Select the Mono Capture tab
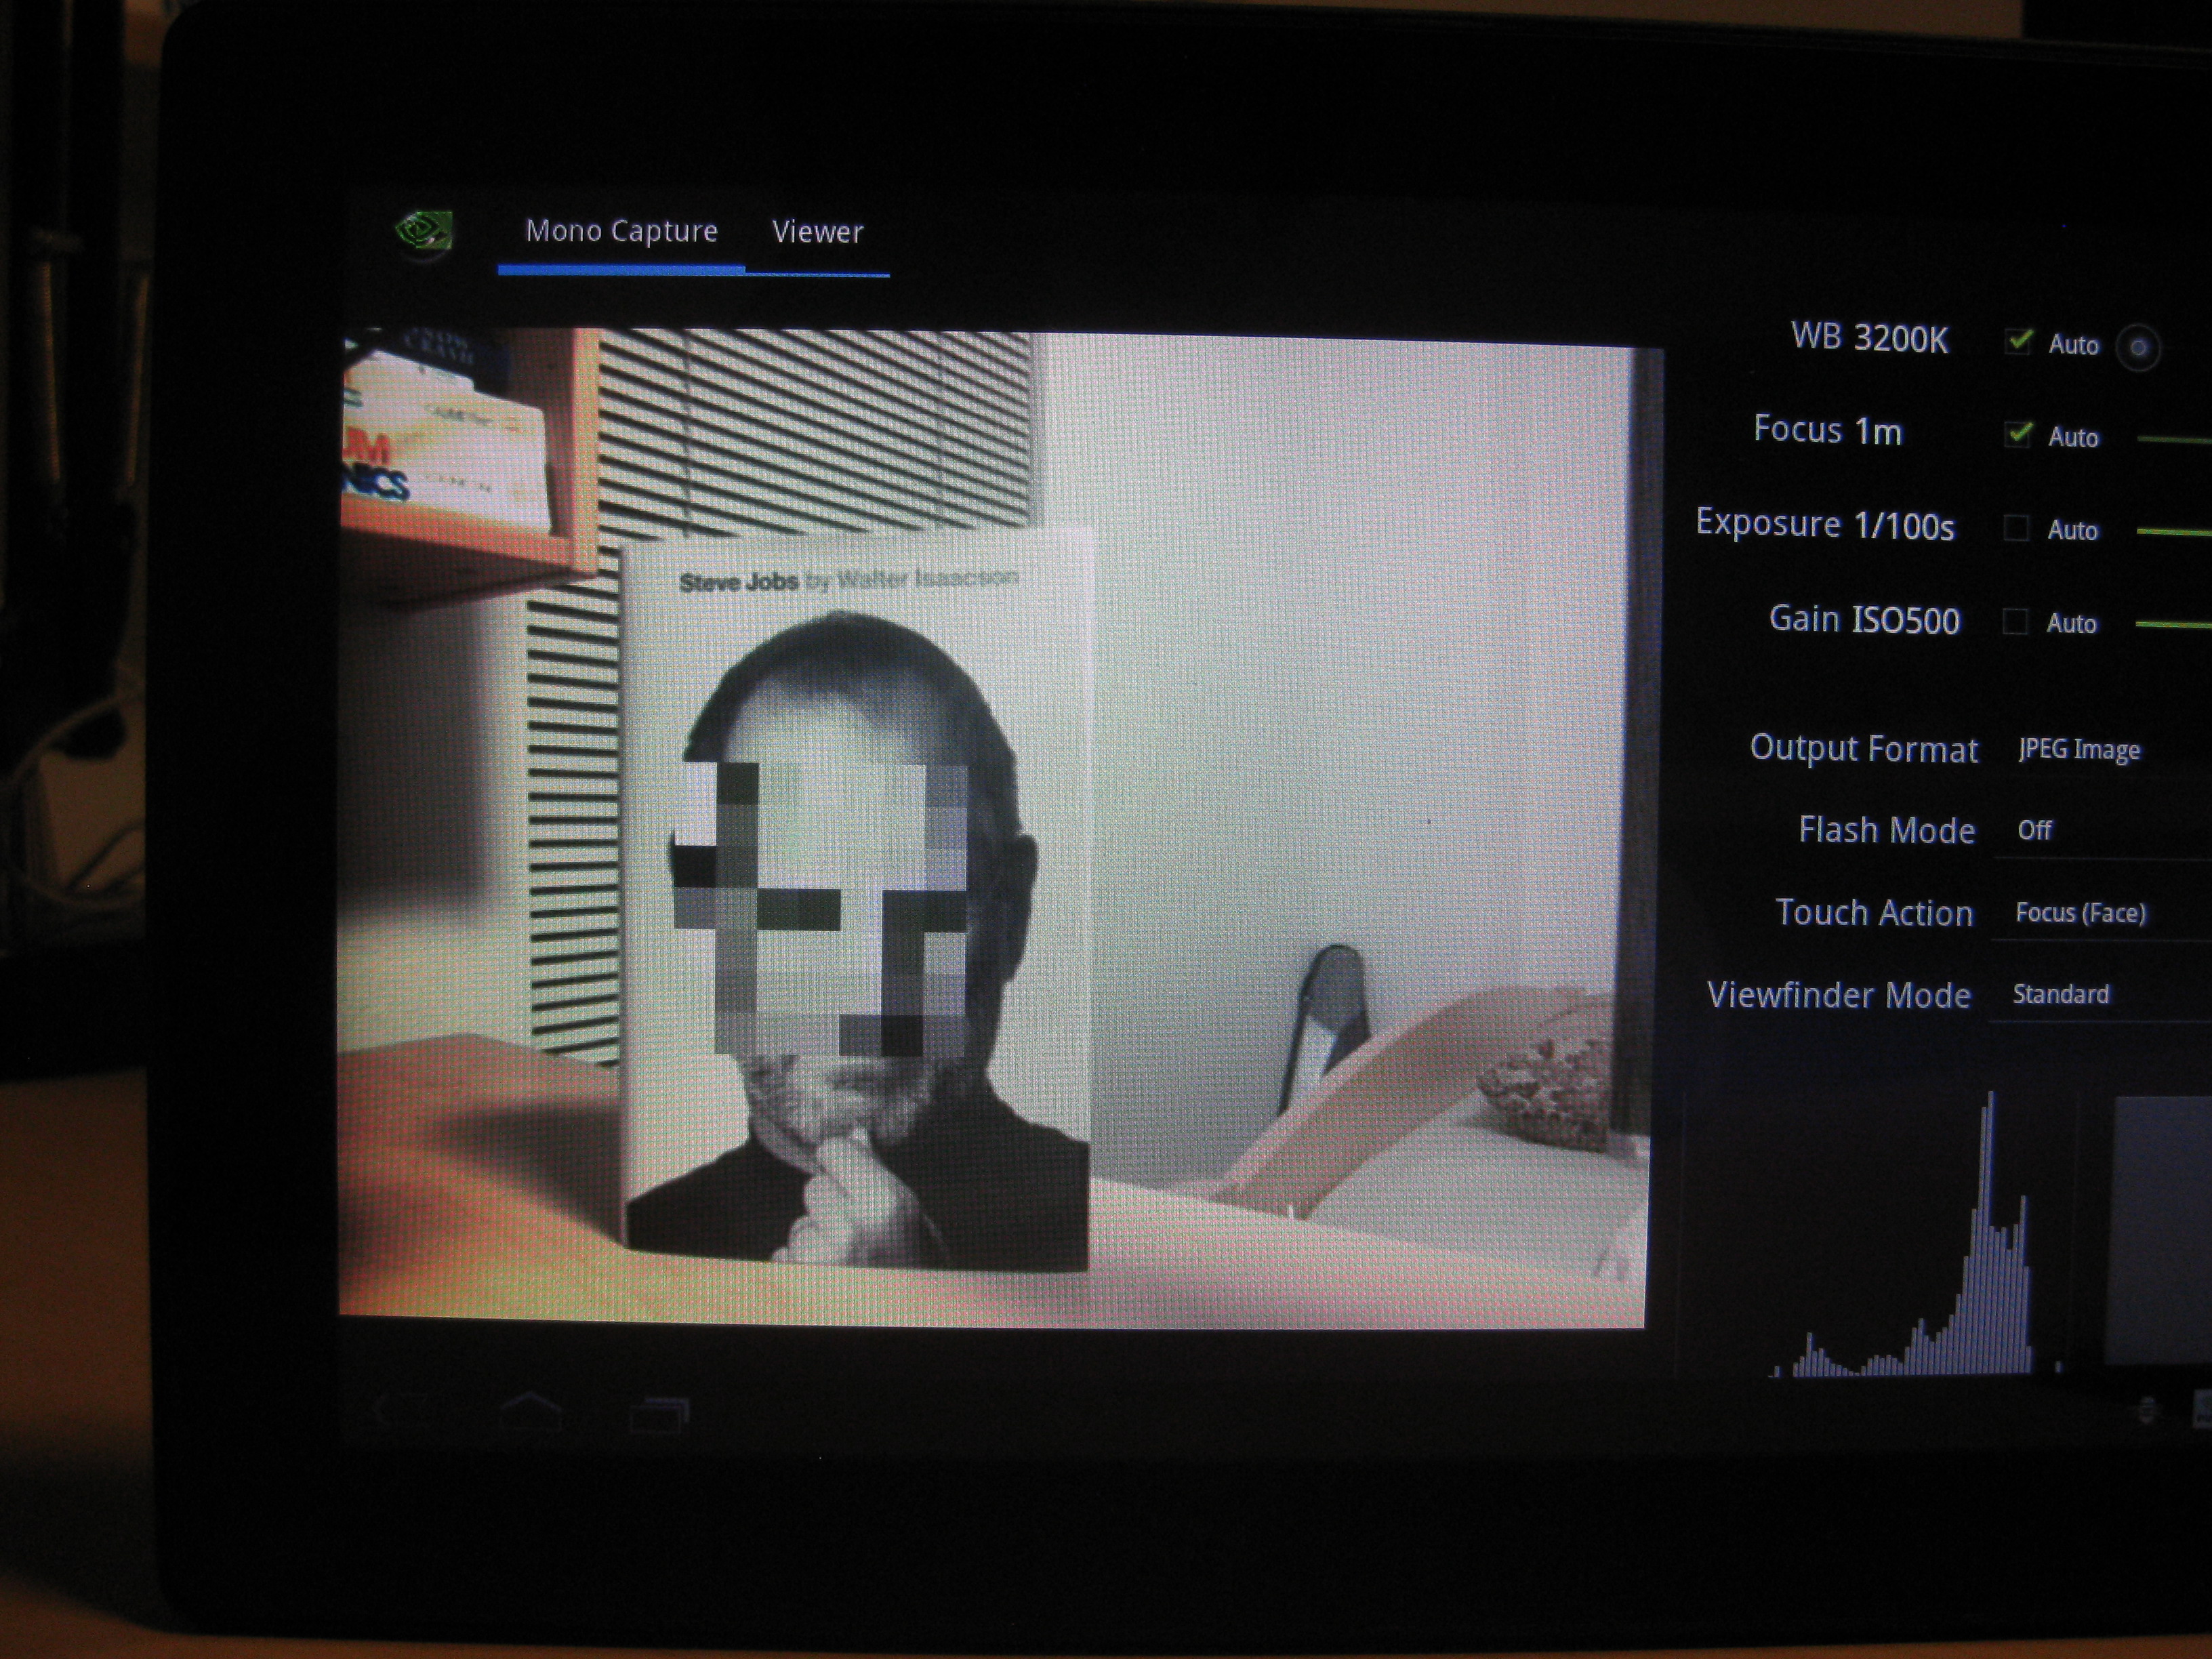This screenshot has height=1659, width=2212. tap(621, 232)
